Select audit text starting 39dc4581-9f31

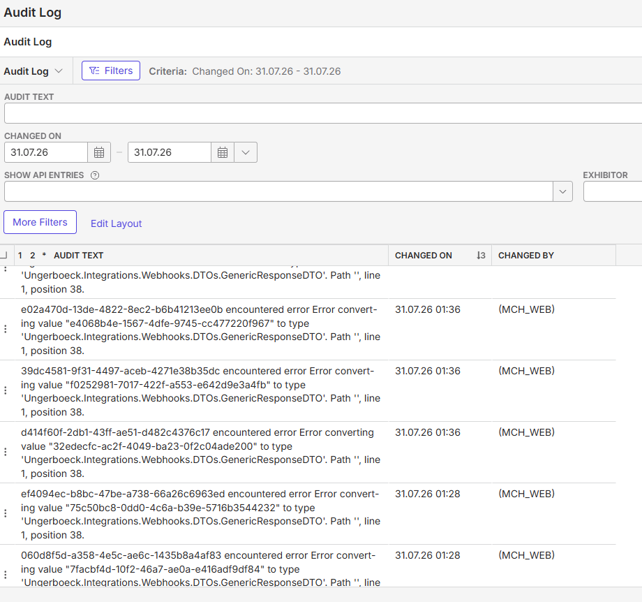pyautogui.click(x=201, y=391)
